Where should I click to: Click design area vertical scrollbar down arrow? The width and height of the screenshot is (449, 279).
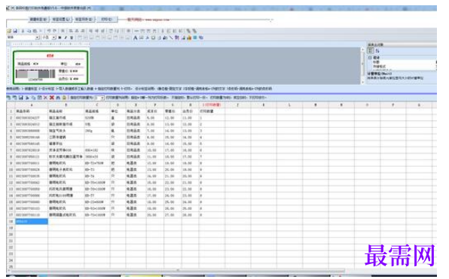(362, 82)
